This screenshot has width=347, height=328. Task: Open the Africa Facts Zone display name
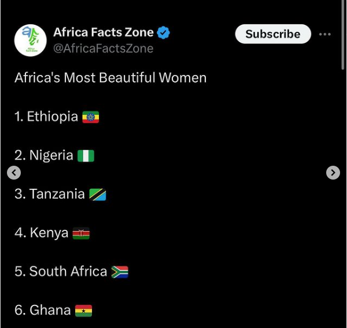104,32
